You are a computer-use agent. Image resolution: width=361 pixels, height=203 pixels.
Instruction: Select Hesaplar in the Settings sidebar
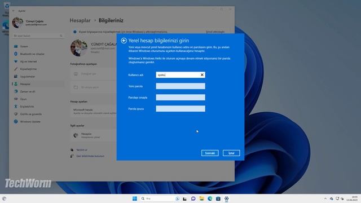(x=38, y=84)
